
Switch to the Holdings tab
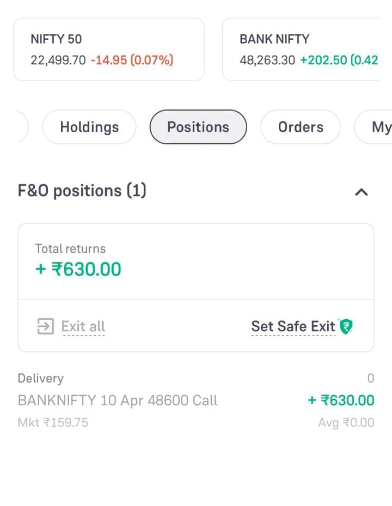pyautogui.click(x=89, y=127)
